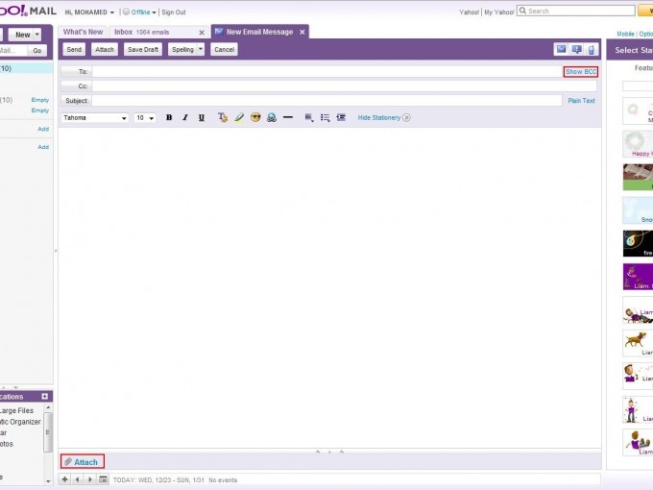Click Sign Out

tap(174, 12)
